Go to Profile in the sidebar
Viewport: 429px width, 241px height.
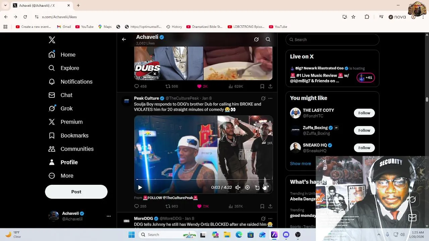tap(63, 162)
